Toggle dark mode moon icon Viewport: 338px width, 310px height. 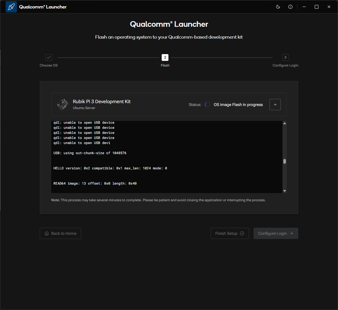point(278,7)
